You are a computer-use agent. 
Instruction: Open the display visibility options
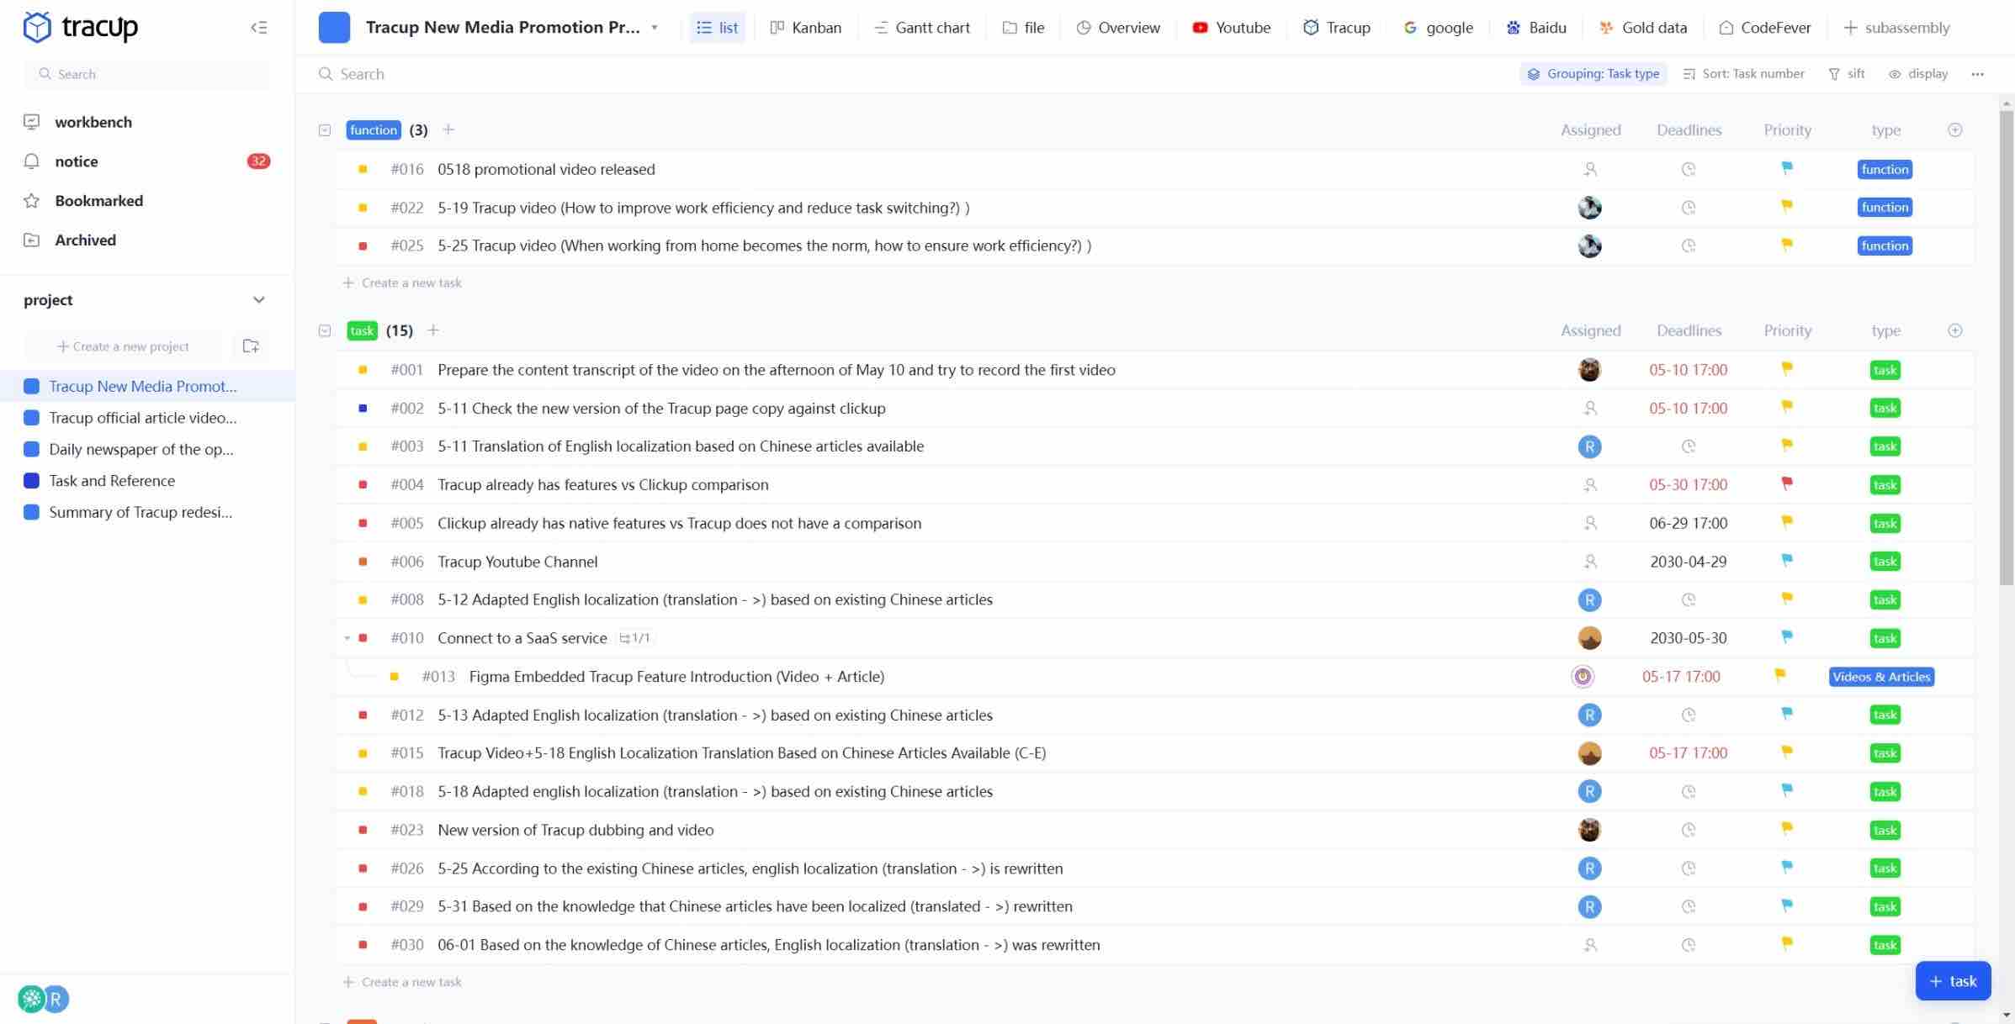coord(1918,74)
